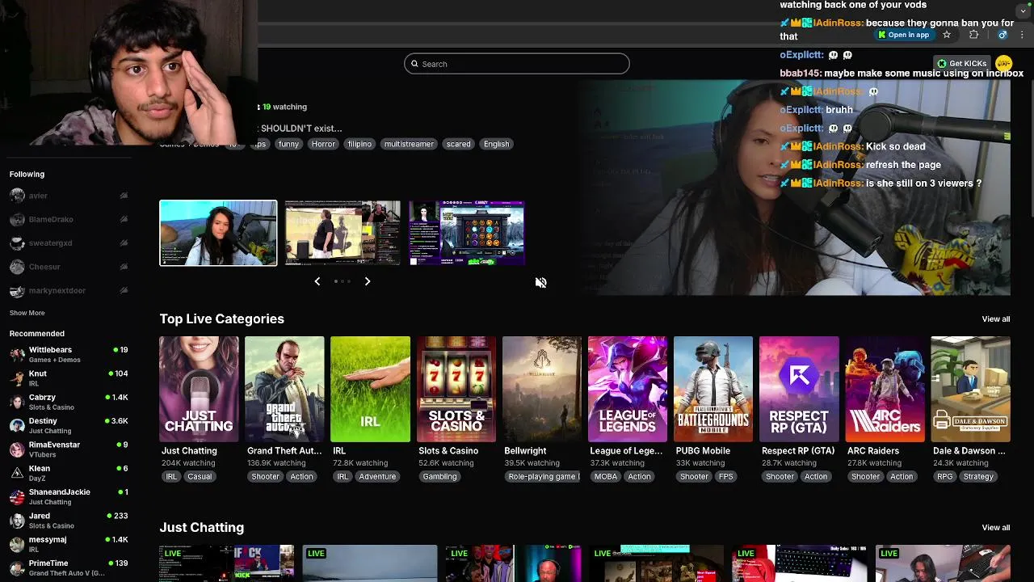Image resolution: width=1034 pixels, height=582 pixels.
Task: Click FPS tag under PUBG Mobile
Action: [726, 477]
